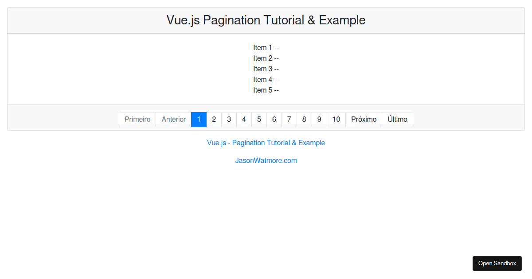Screen dimensions: 532x279
Task: Advance with the Próximo button
Action: [x=364, y=119]
